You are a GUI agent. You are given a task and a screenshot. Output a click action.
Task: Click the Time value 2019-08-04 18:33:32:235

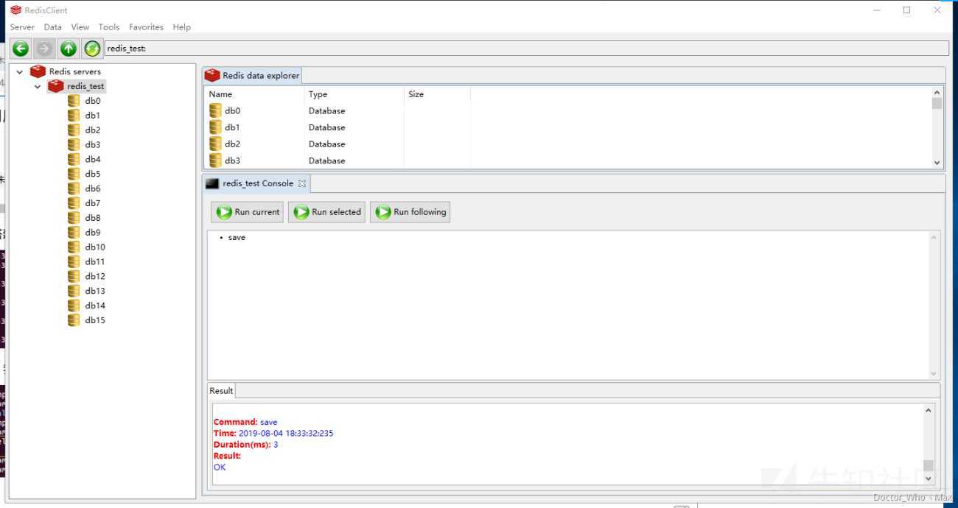pyautogui.click(x=286, y=434)
